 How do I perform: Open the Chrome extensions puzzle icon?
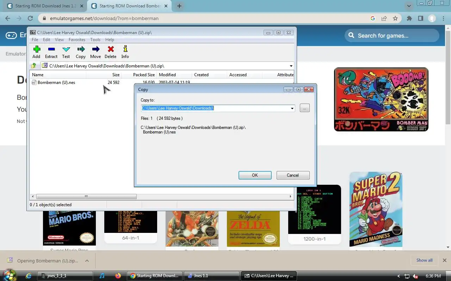pyautogui.click(x=409, y=18)
